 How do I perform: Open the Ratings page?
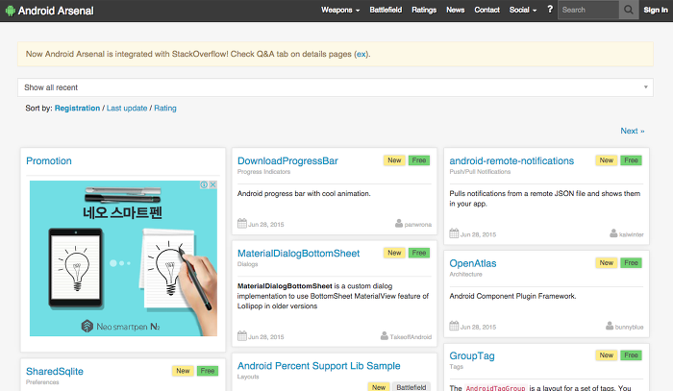point(424,10)
